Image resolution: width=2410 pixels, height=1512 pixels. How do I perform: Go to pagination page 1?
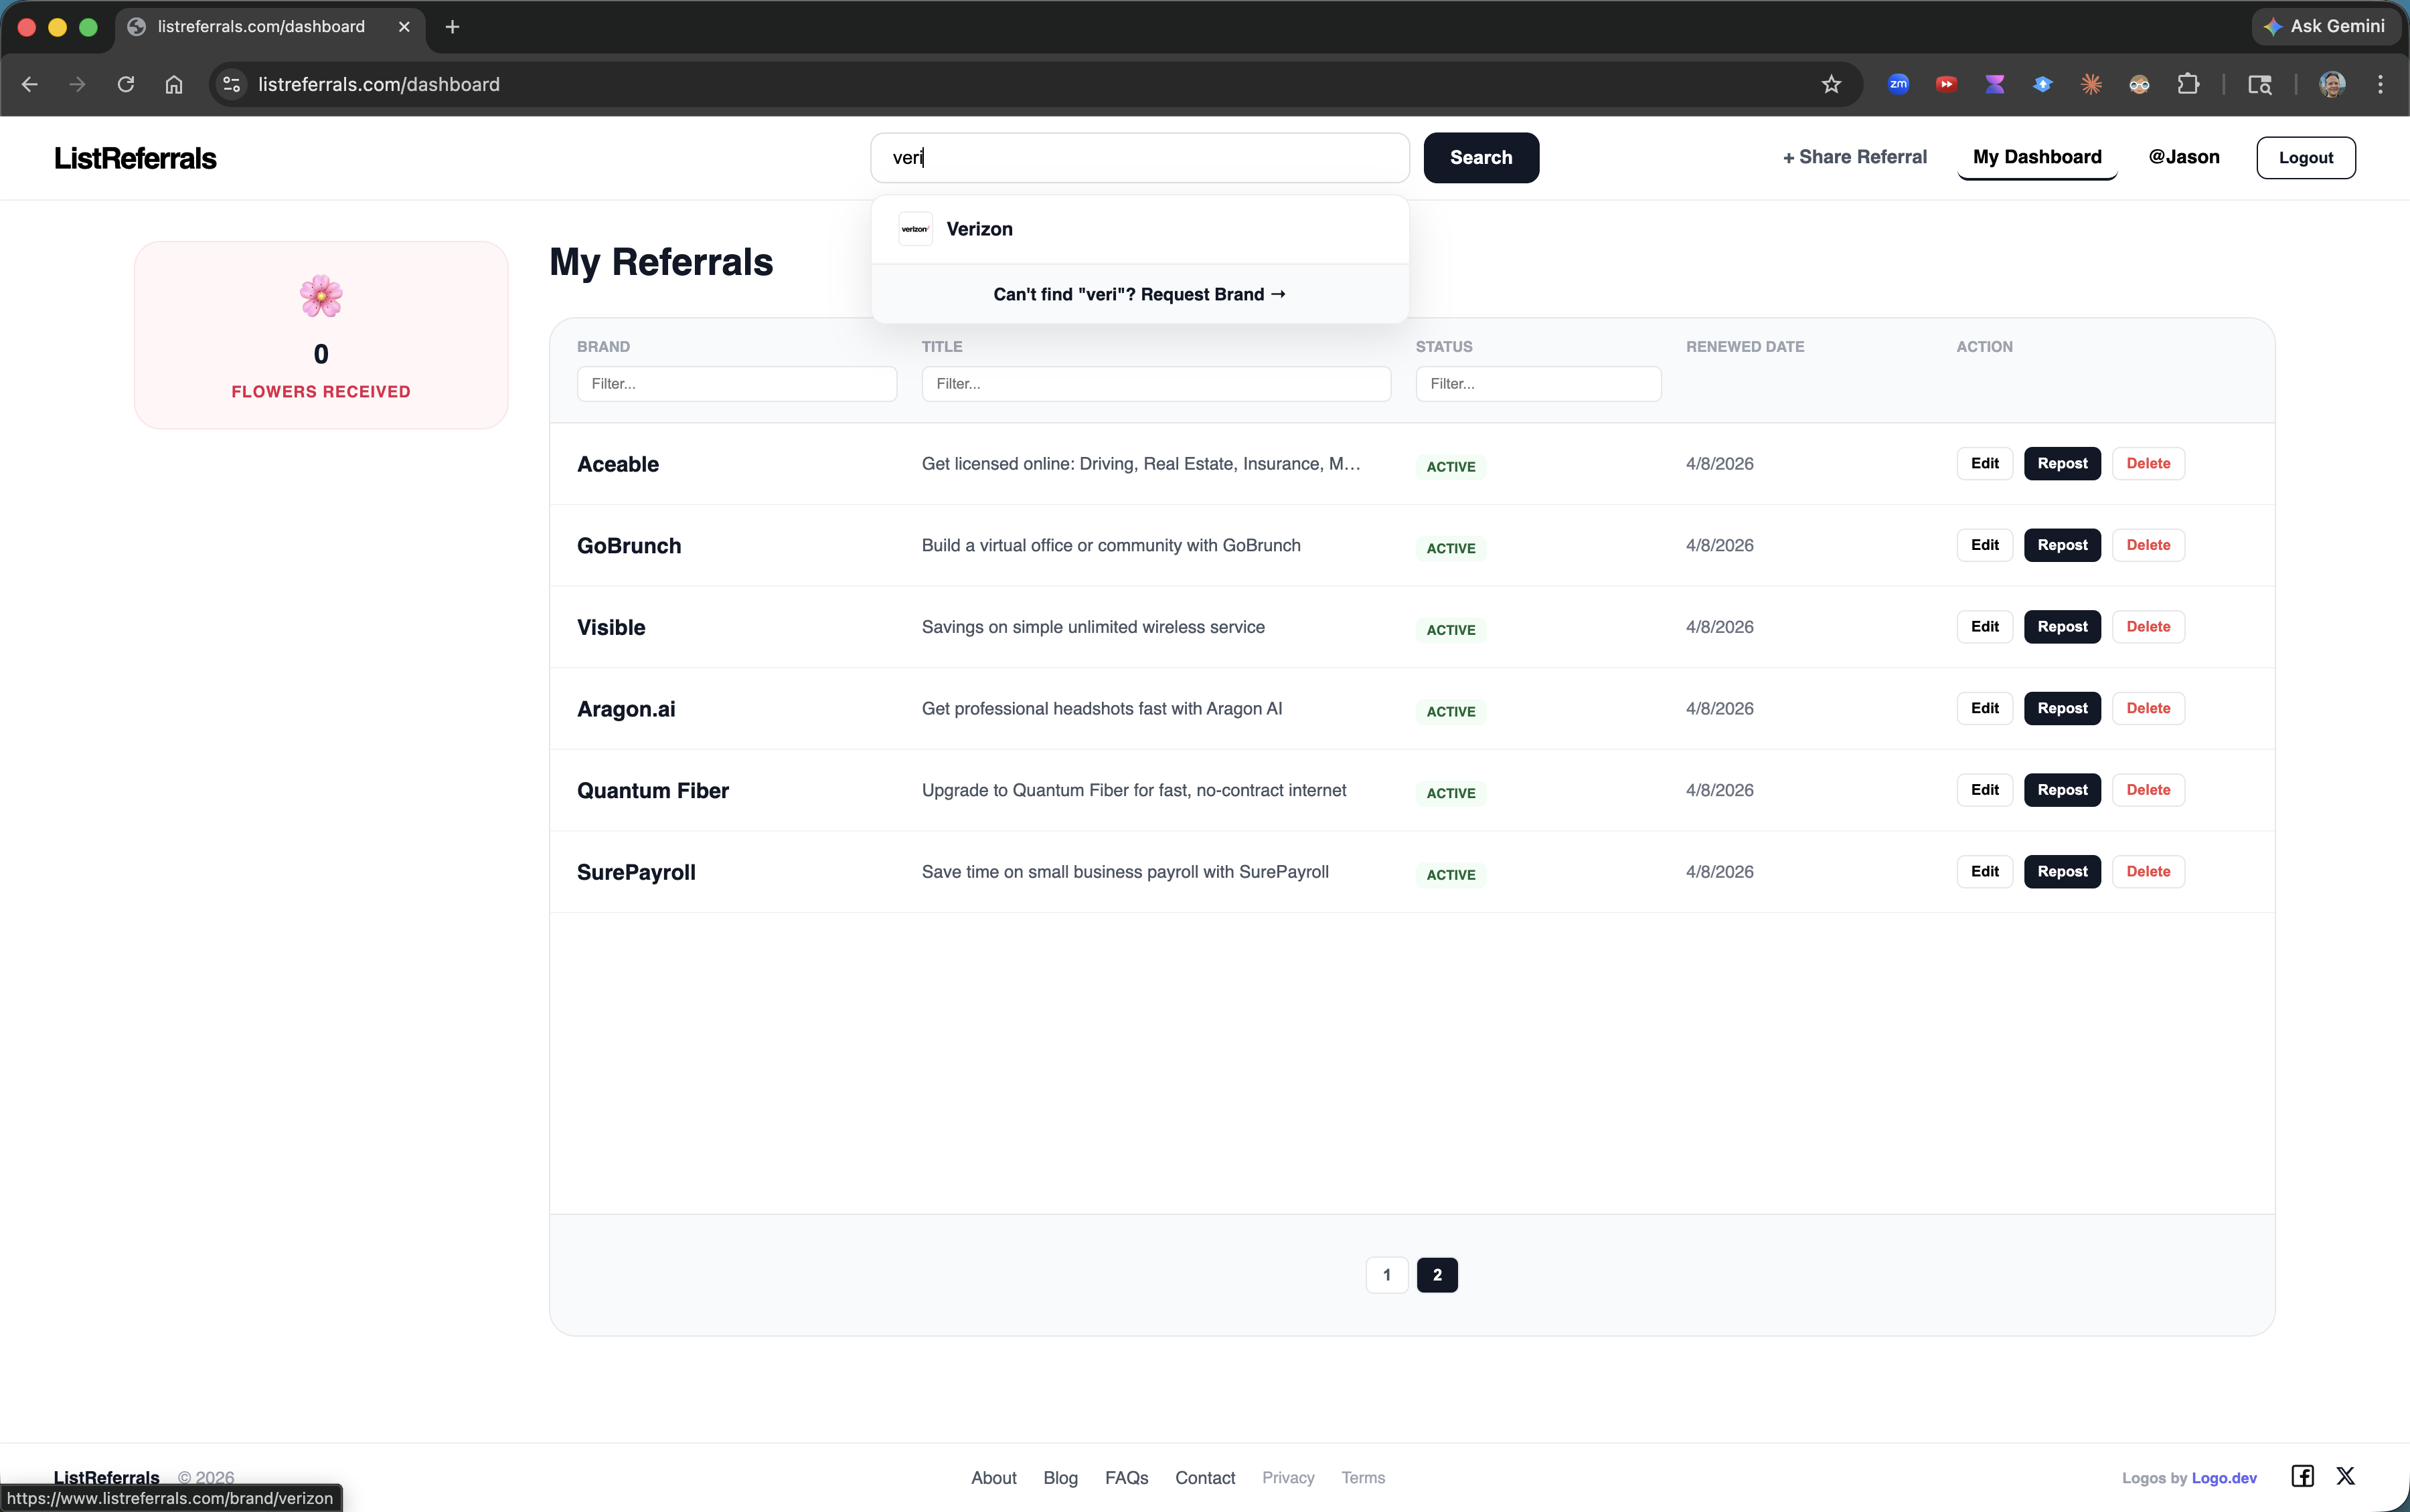1386,1274
